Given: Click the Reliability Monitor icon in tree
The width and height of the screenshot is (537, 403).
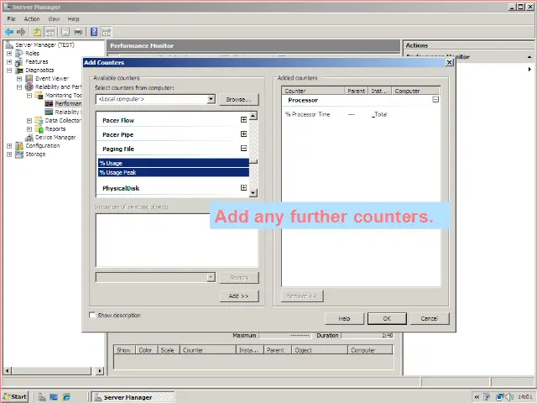Looking at the screenshot, I should coord(49,112).
